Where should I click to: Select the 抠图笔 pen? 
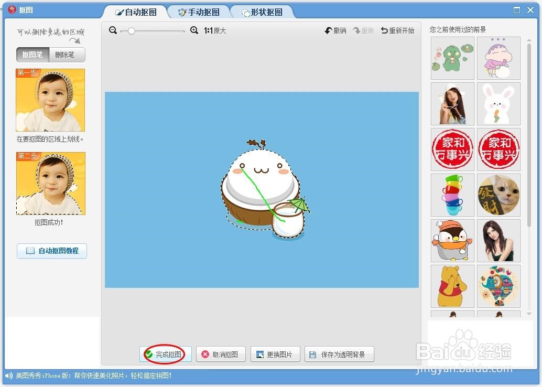click(x=32, y=55)
